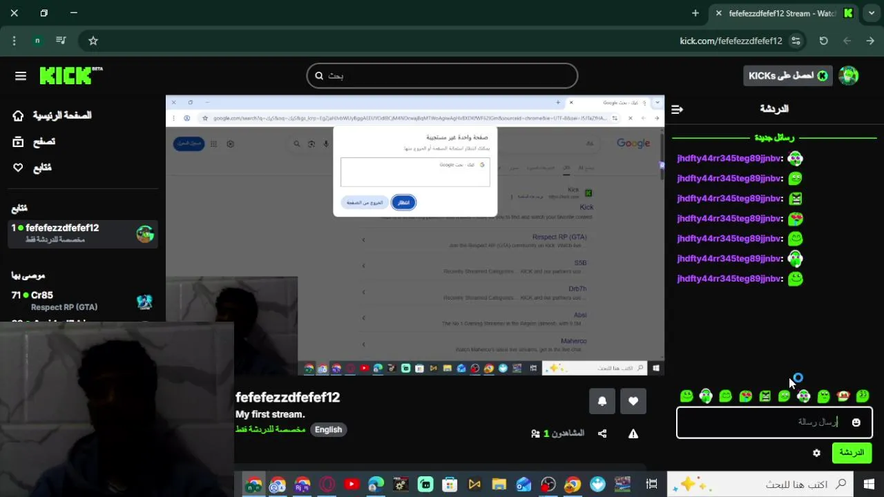
Task: Toggle stream notifications bell
Action: (602, 401)
